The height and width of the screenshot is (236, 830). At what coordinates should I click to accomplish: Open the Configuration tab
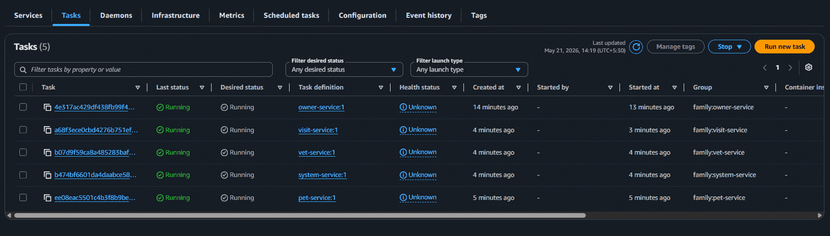(x=362, y=15)
